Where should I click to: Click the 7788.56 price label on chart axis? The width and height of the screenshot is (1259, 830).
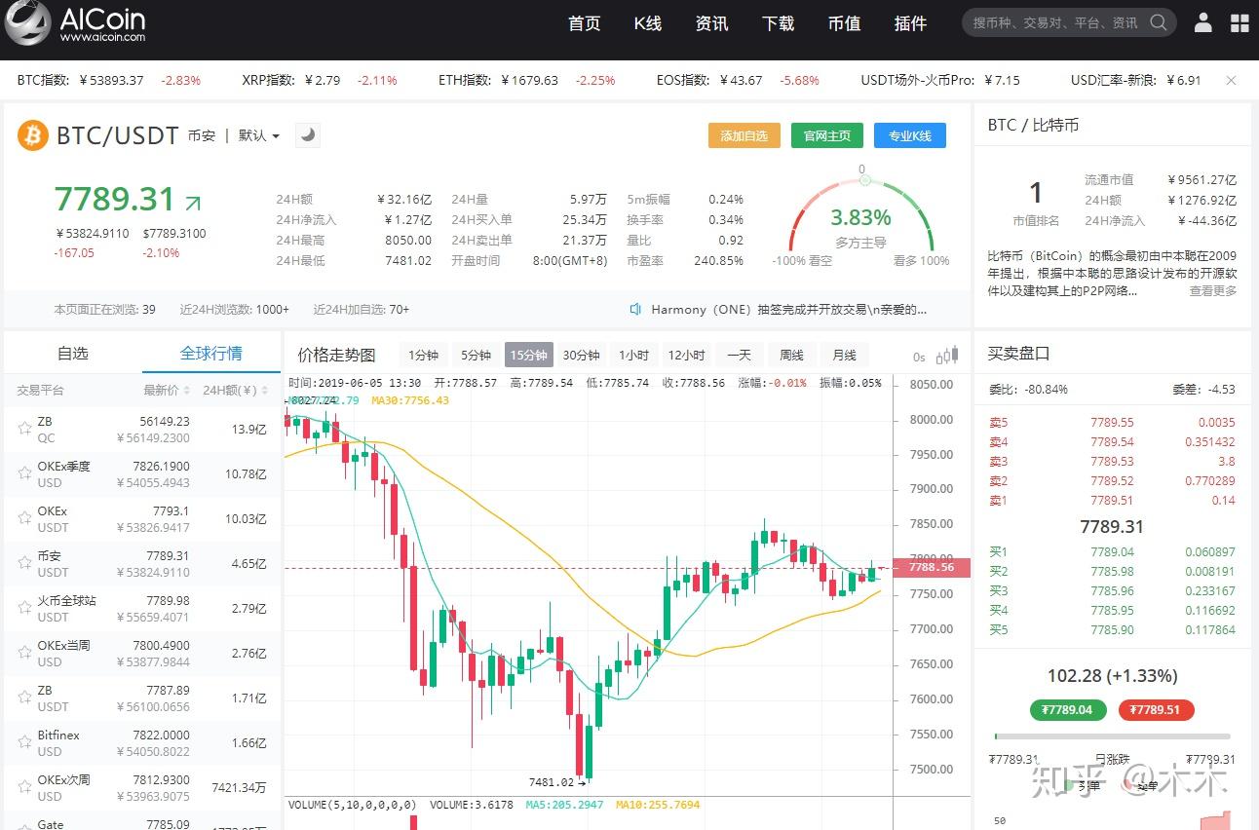932,567
